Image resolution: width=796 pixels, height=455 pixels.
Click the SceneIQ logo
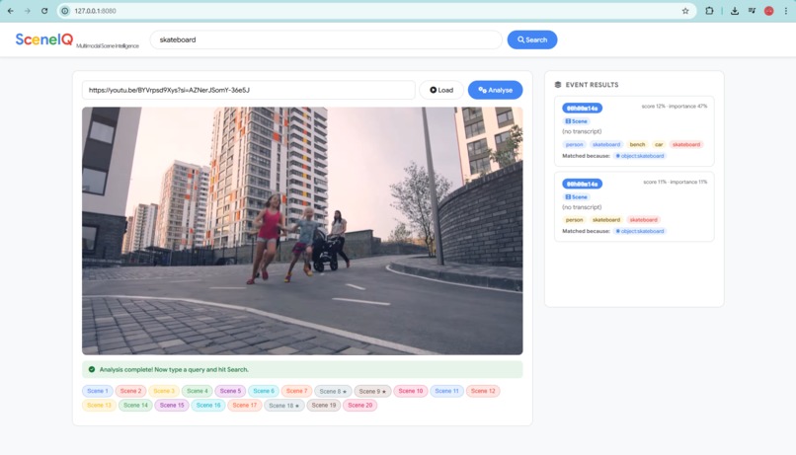click(x=44, y=39)
